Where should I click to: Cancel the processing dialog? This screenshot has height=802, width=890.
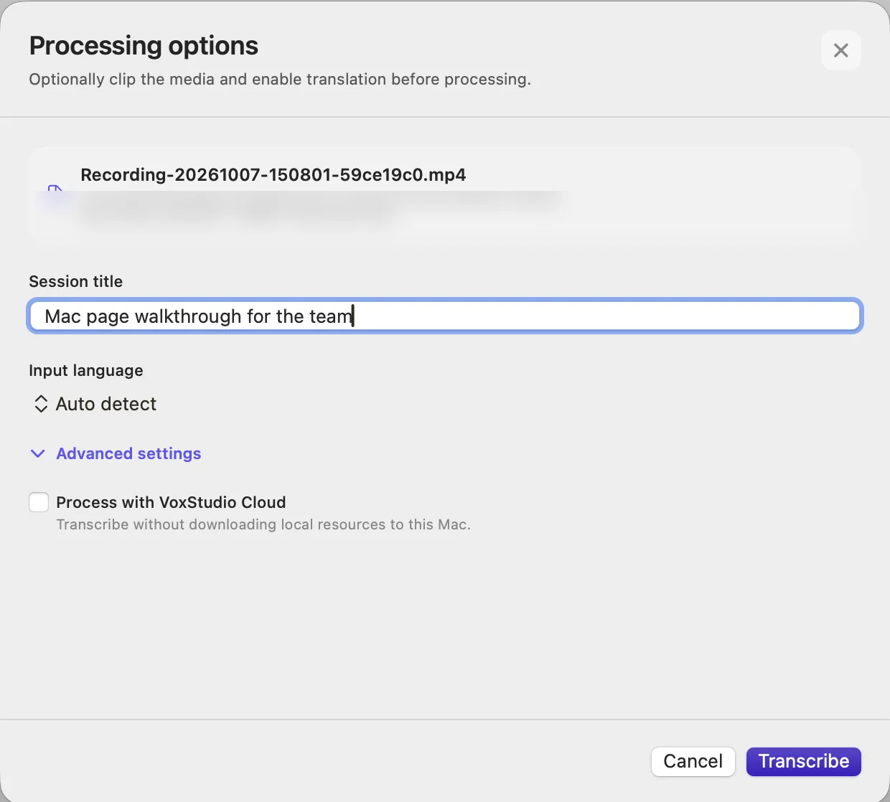point(693,761)
